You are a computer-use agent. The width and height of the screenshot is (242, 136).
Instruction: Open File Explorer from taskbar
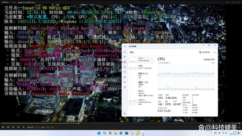point(115,133)
